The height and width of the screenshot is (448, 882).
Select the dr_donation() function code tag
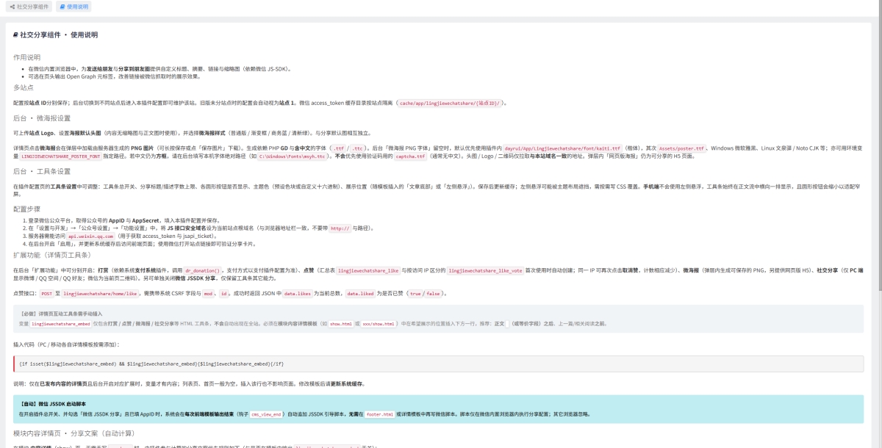coord(202,271)
